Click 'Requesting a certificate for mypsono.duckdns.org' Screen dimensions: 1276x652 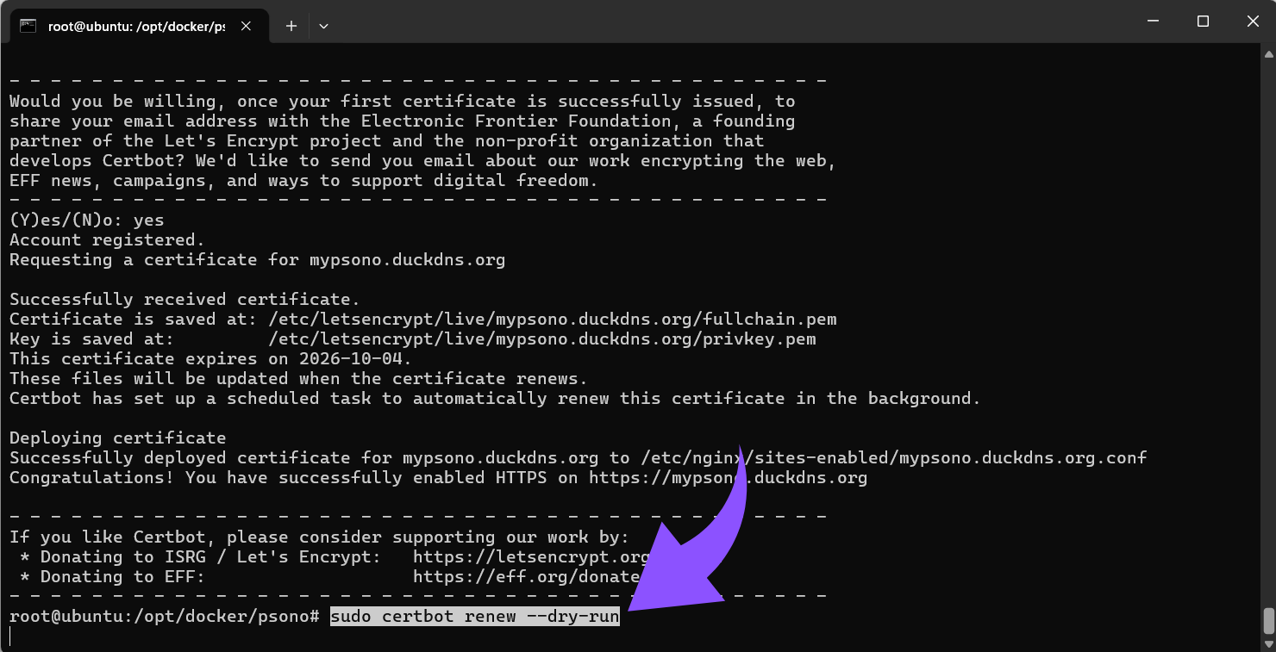click(258, 260)
